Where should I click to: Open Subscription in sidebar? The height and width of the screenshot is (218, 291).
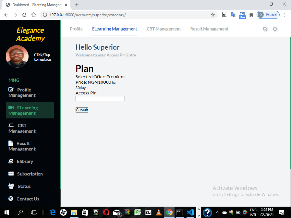[x=30, y=174]
